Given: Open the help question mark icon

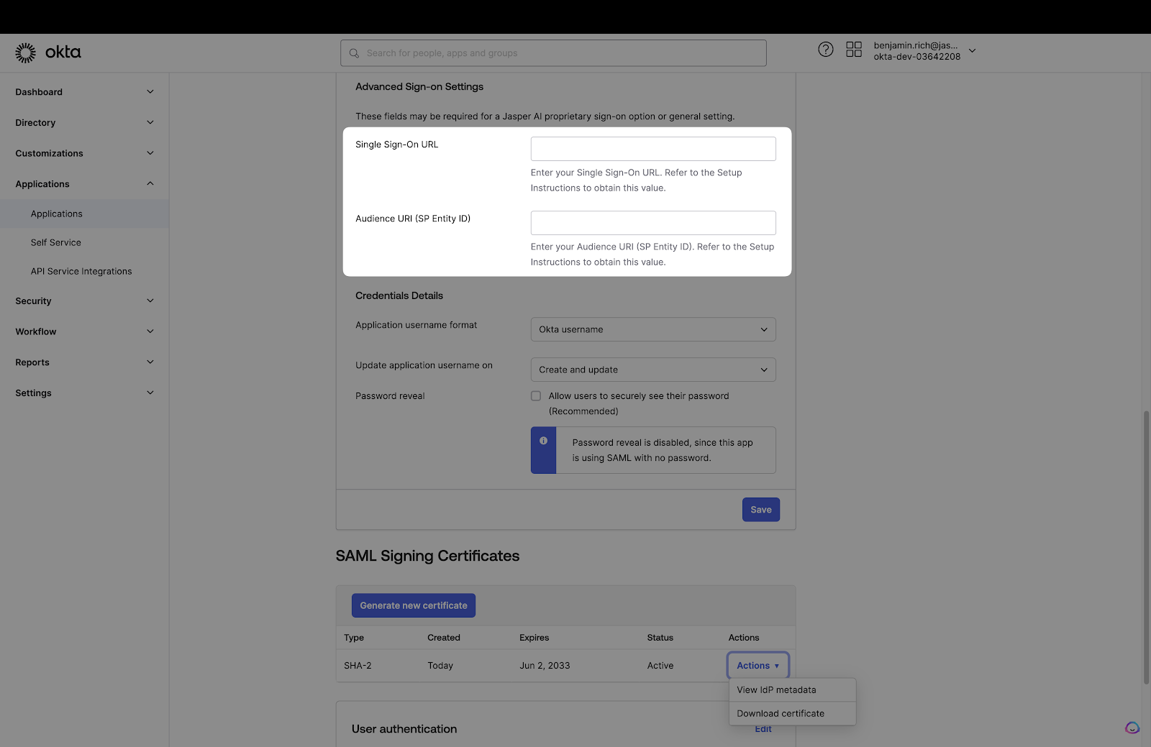Looking at the screenshot, I should pos(826,50).
